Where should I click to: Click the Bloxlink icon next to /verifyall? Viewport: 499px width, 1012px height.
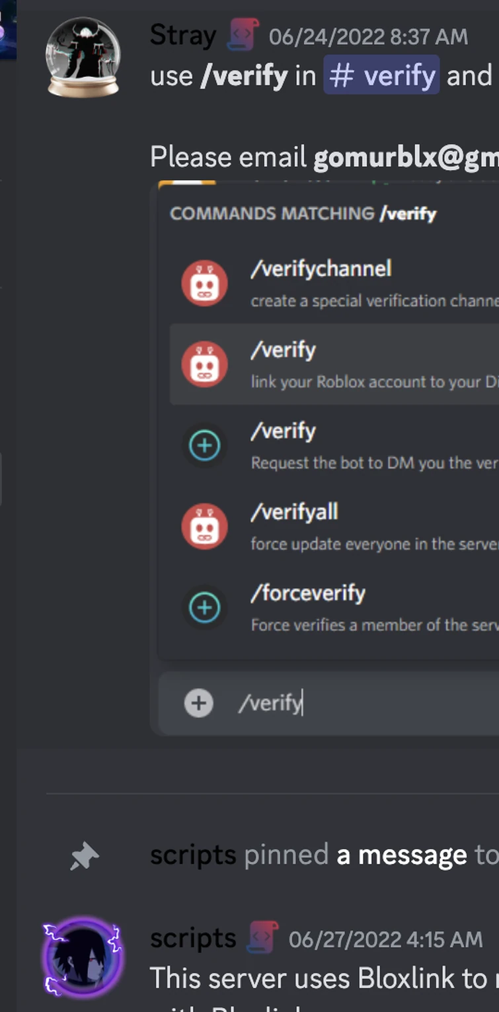[205, 527]
